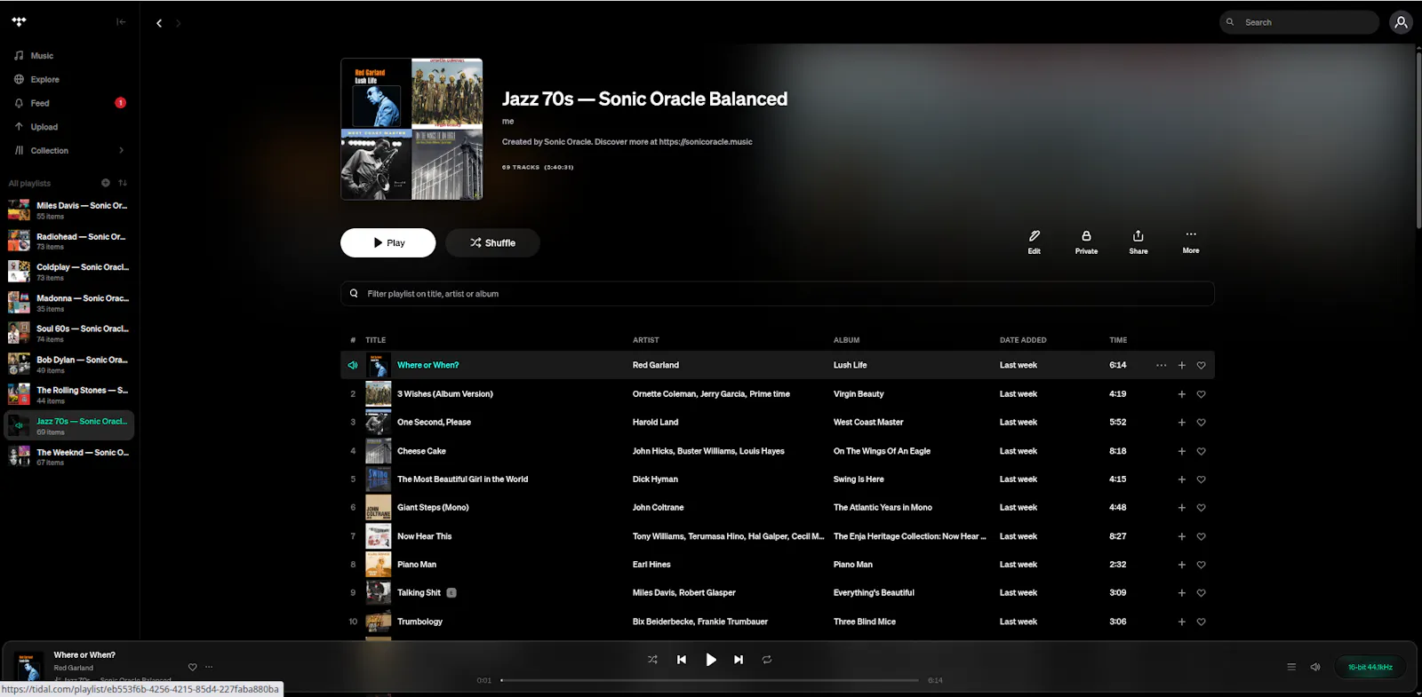
Task: Seek on the playback progress bar
Action: point(709,680)
